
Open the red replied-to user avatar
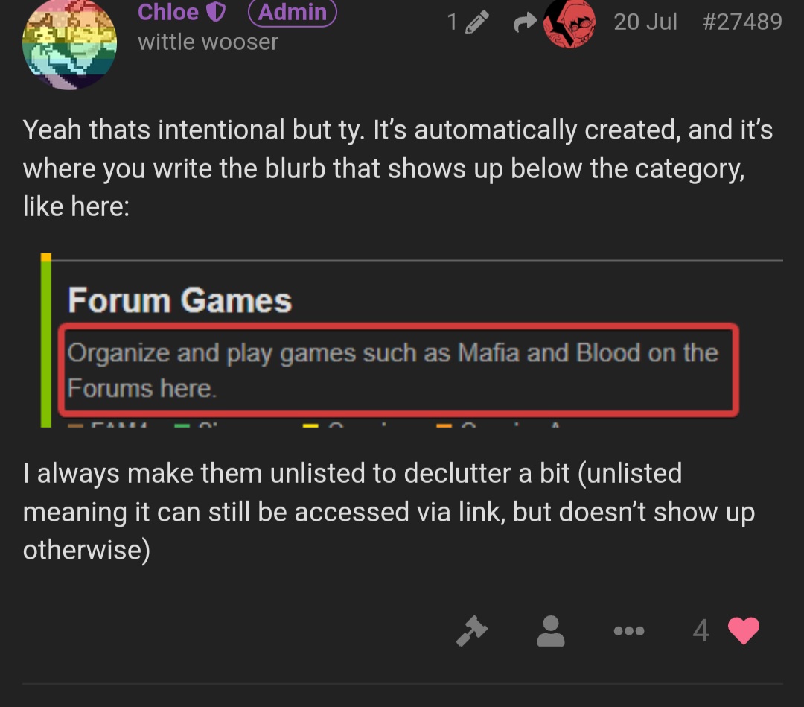(569, 23)
